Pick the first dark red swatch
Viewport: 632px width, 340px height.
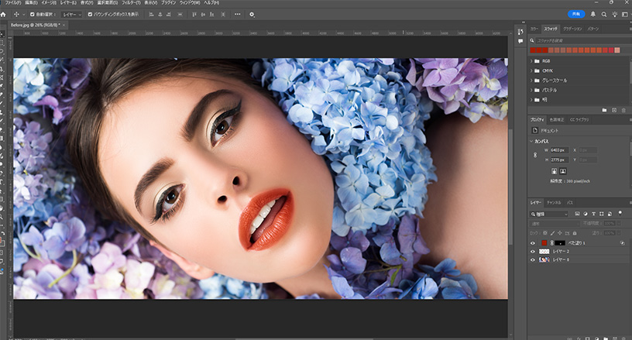pos(534,50)
